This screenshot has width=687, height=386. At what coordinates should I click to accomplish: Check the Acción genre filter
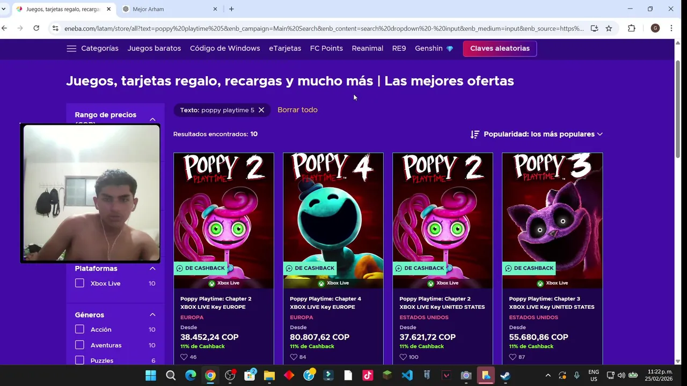click(x=79, y=329)
